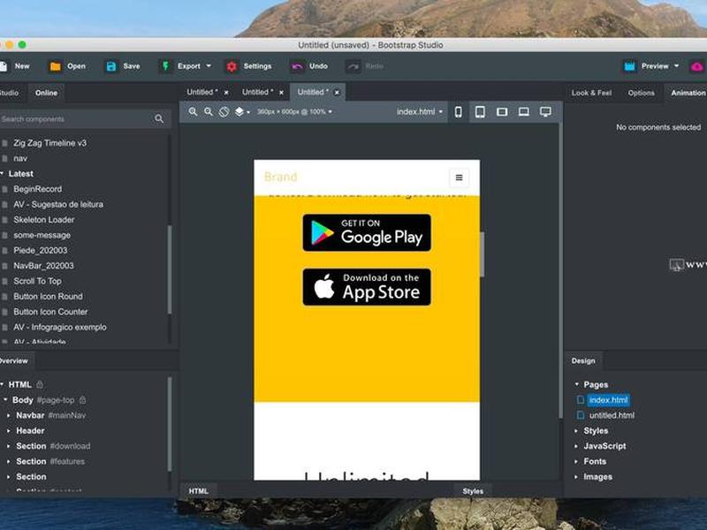707x530 pixels.
Task: Click the Brand link in the preview
Action: (x=280, y=177)
